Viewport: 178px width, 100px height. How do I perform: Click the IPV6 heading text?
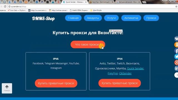click(56, 59)
